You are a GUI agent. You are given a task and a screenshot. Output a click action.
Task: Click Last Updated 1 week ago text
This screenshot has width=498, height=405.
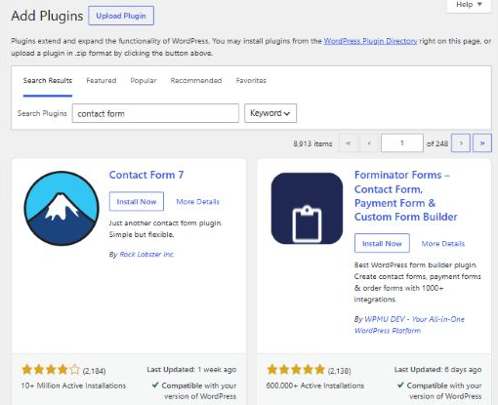click(191, 370)
